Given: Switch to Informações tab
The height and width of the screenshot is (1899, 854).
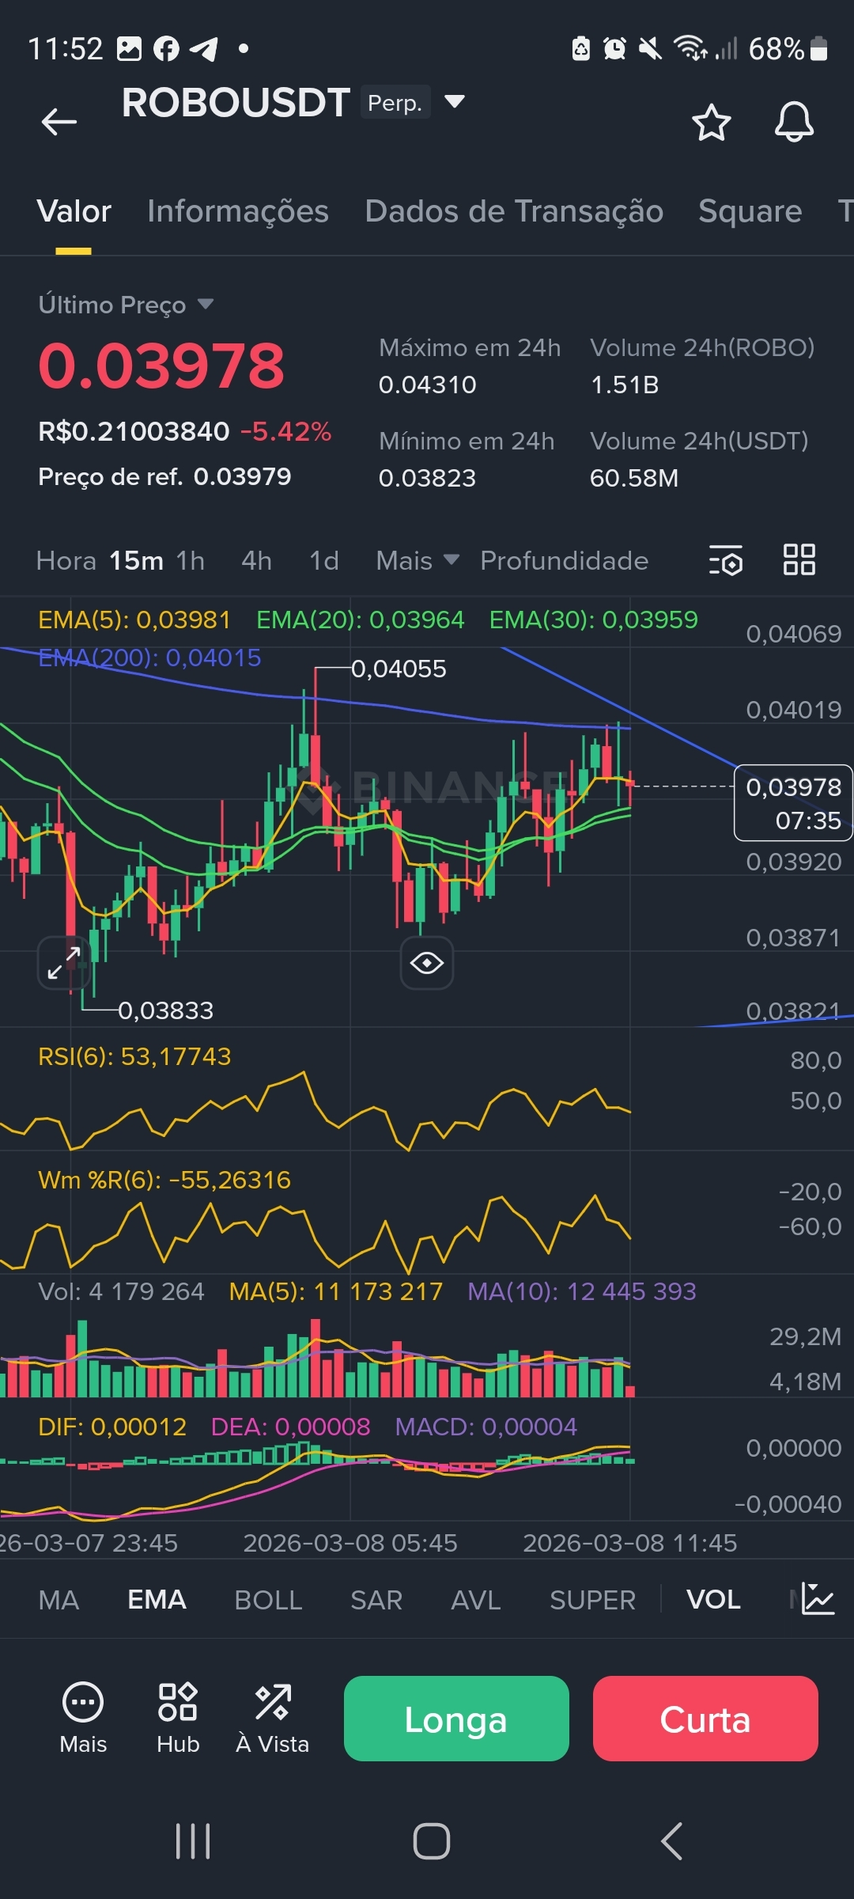Looking at the screenshot, I should (x=238, y=211).
